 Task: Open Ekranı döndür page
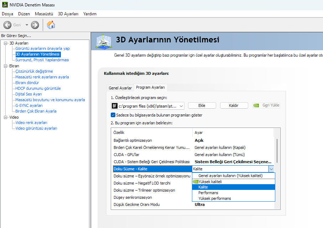coord(27,83)
